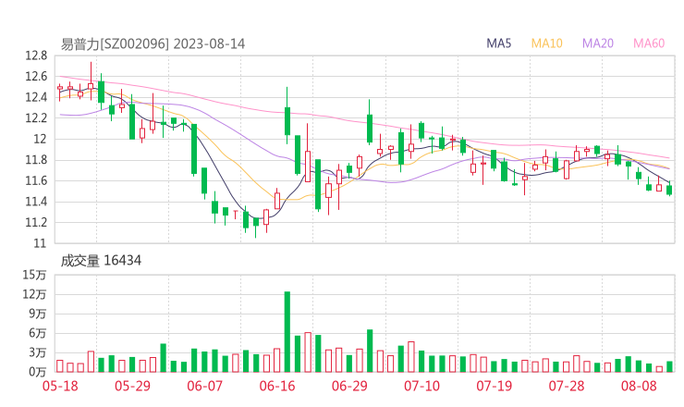Click the tallest green volume bar
The width and height of the screenshot is (684, 407).
287,332
